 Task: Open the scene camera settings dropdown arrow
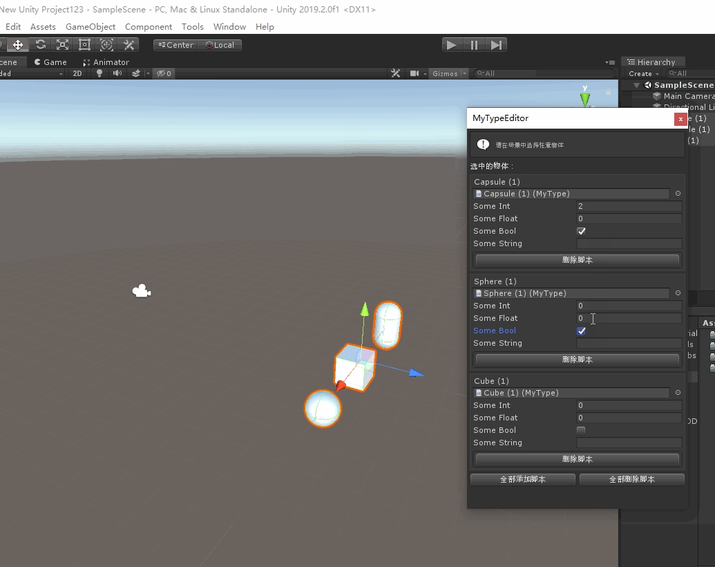425,73
